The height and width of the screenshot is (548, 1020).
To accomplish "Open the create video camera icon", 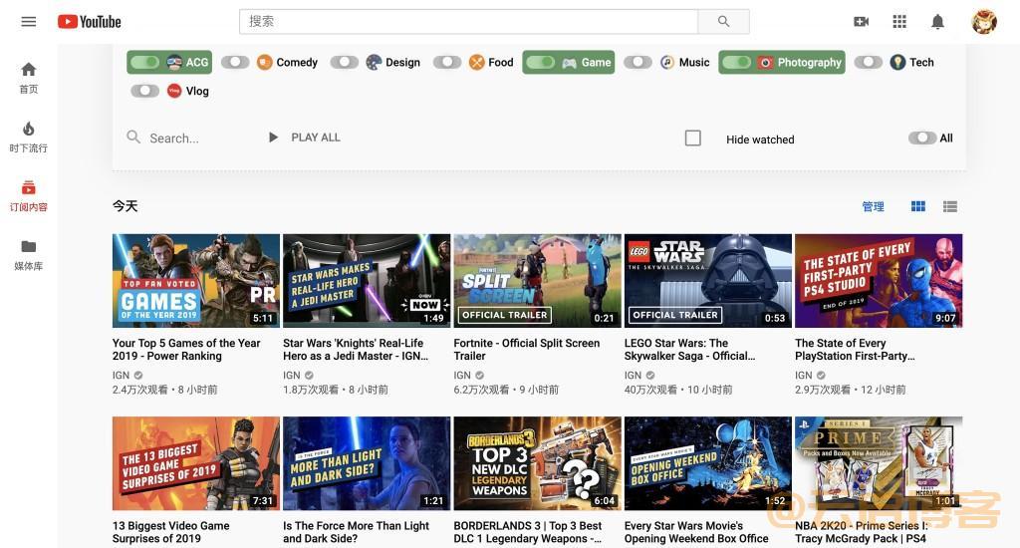I will (x=862, y=22).
